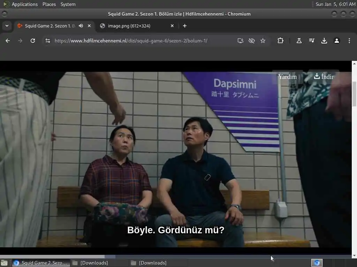Open a new tab with plus button
357x267 pixels.
(x=185, y=26)
